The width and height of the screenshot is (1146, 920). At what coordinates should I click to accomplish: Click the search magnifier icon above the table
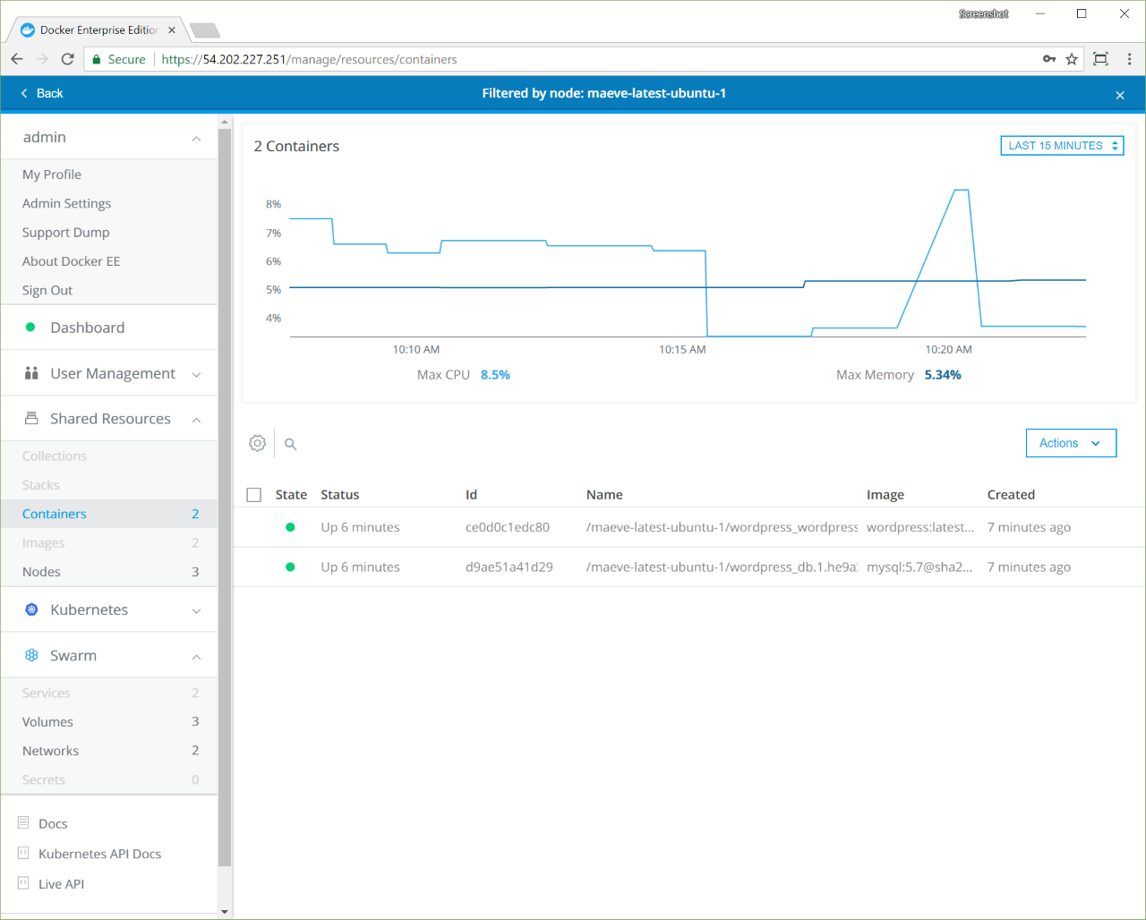[x=290, y=444]
